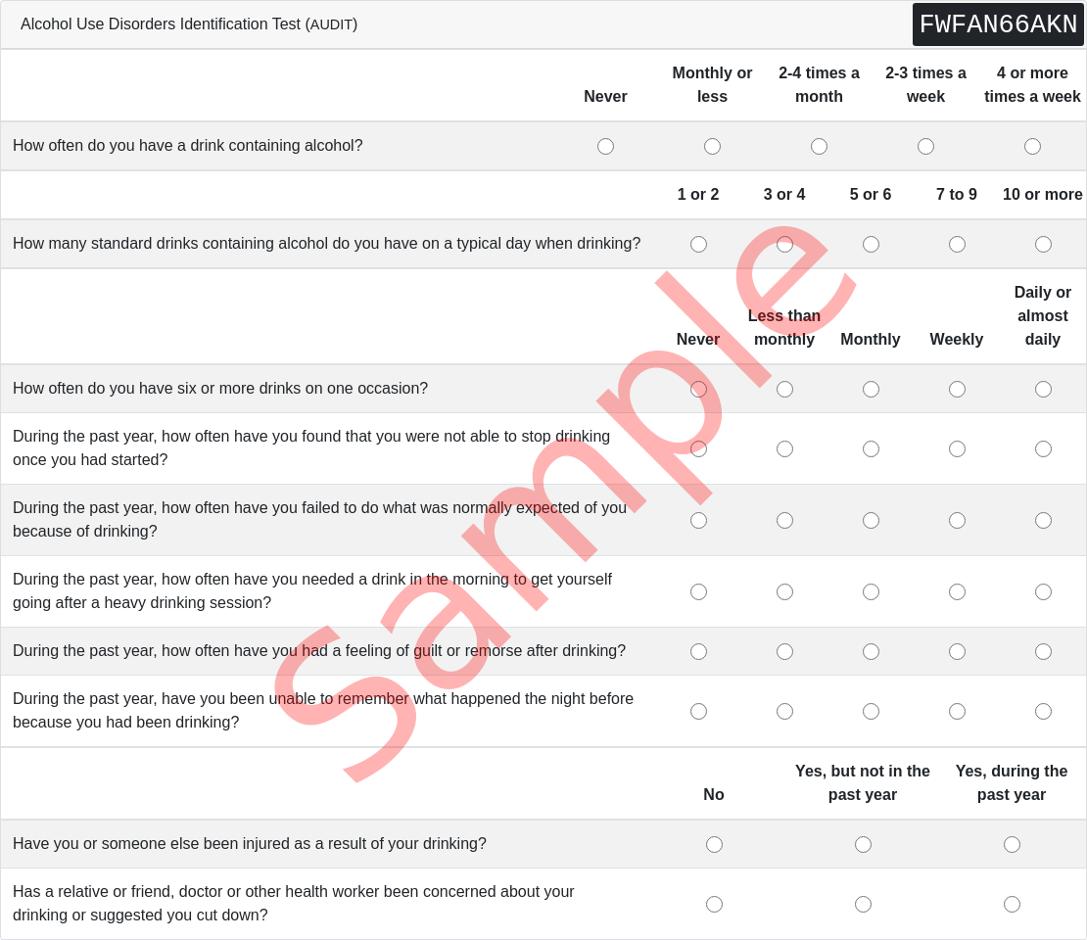Pick 'Daily or almost daily' for unable to remember question
Image resolution: width=1087 pixels, height=940 pixels.
pyautogui.click(x=1043, y=711)
